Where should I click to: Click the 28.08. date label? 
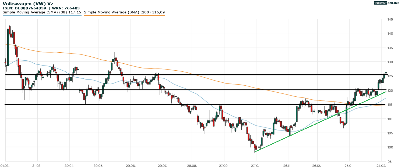click(x=192, y=165)
